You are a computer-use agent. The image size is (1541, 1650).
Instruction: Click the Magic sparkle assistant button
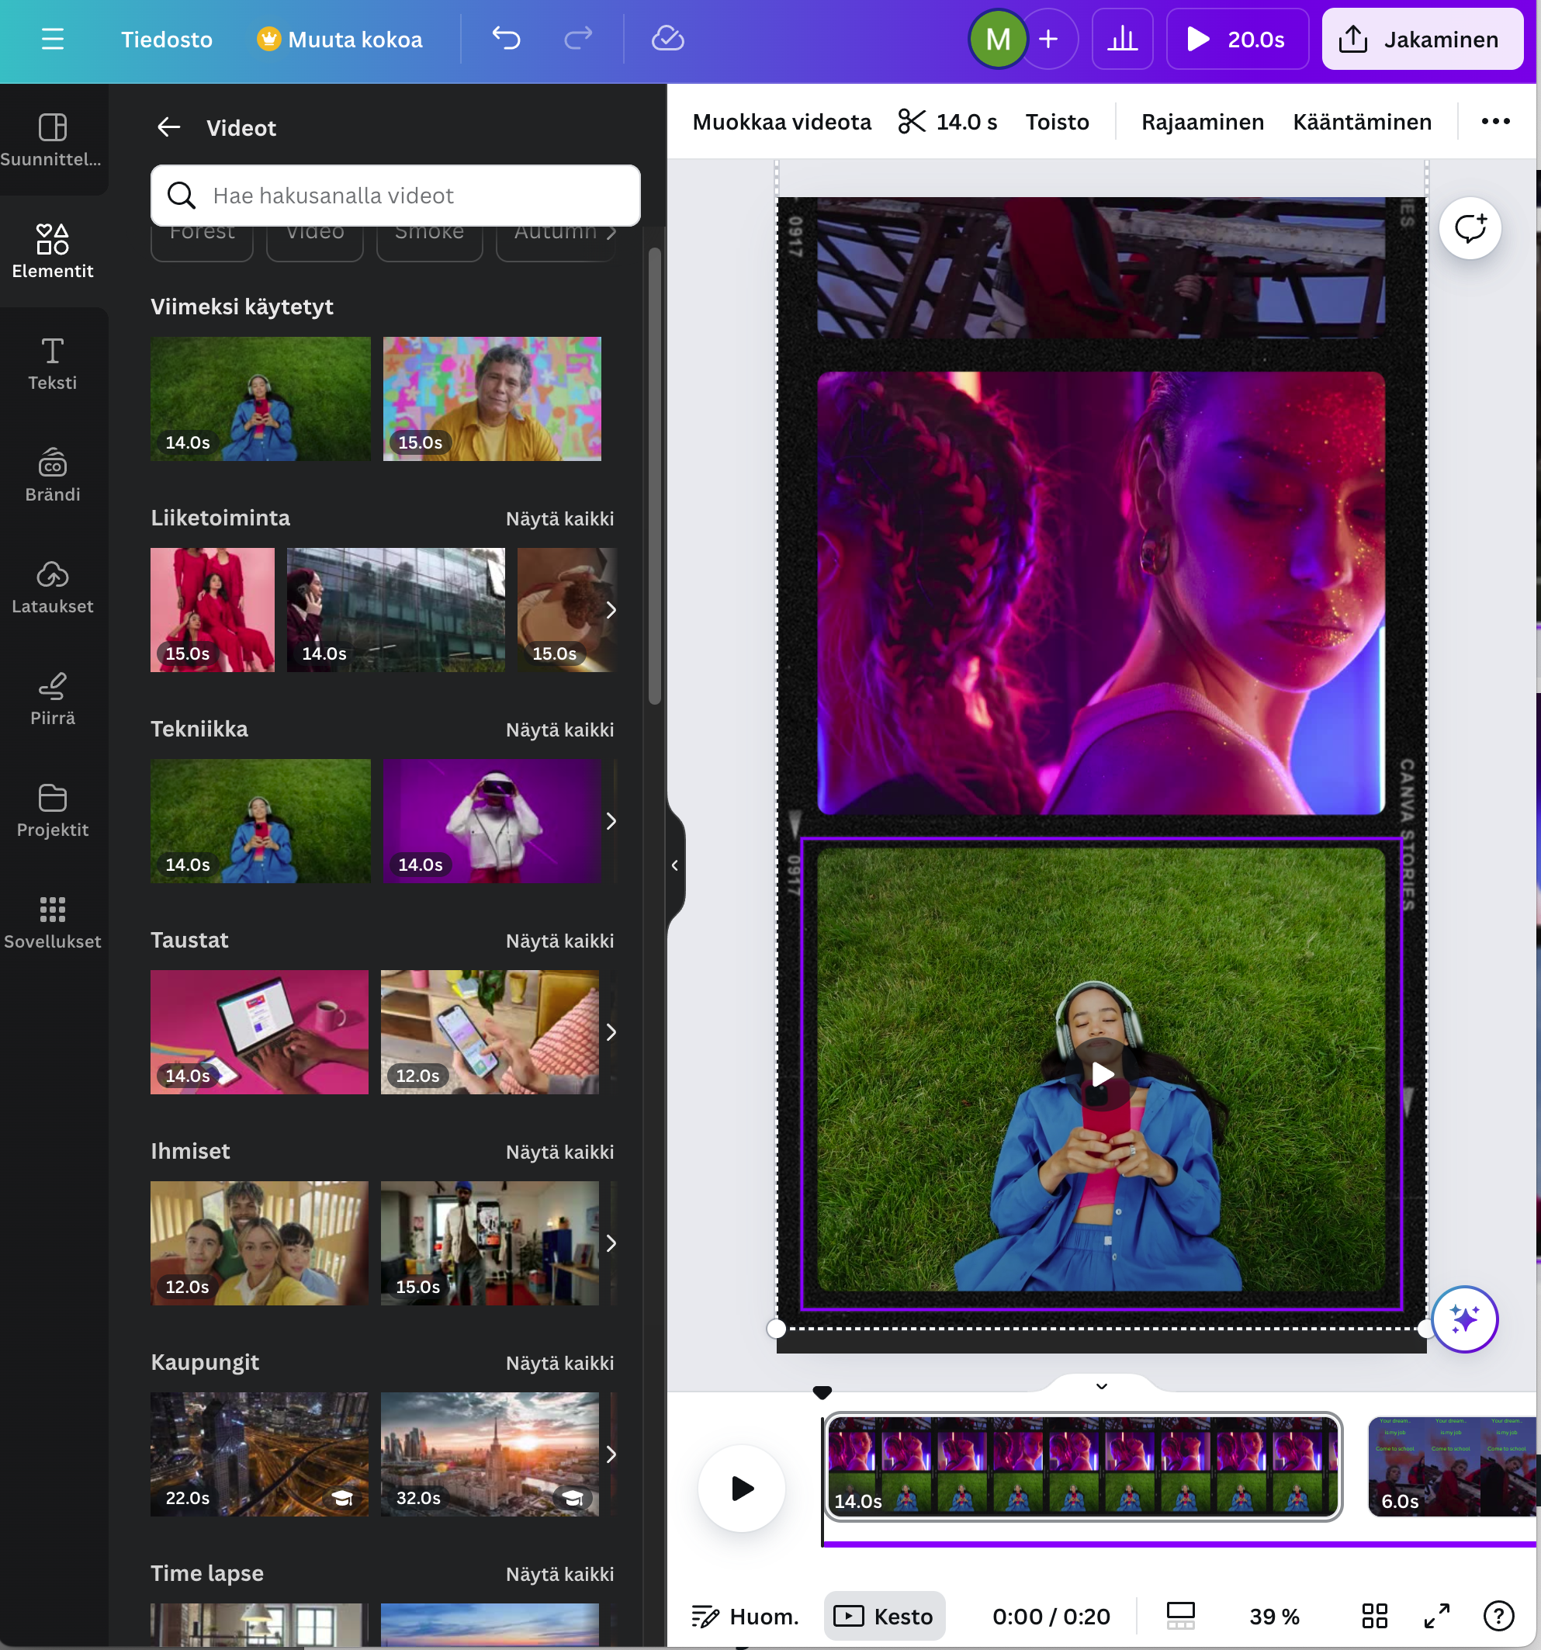(1464, 1319)
